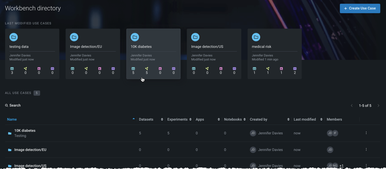Click notebooks icon on medical risk card
Image resolution: width=386 pixels, height=169 pixels.
(295, 69)
